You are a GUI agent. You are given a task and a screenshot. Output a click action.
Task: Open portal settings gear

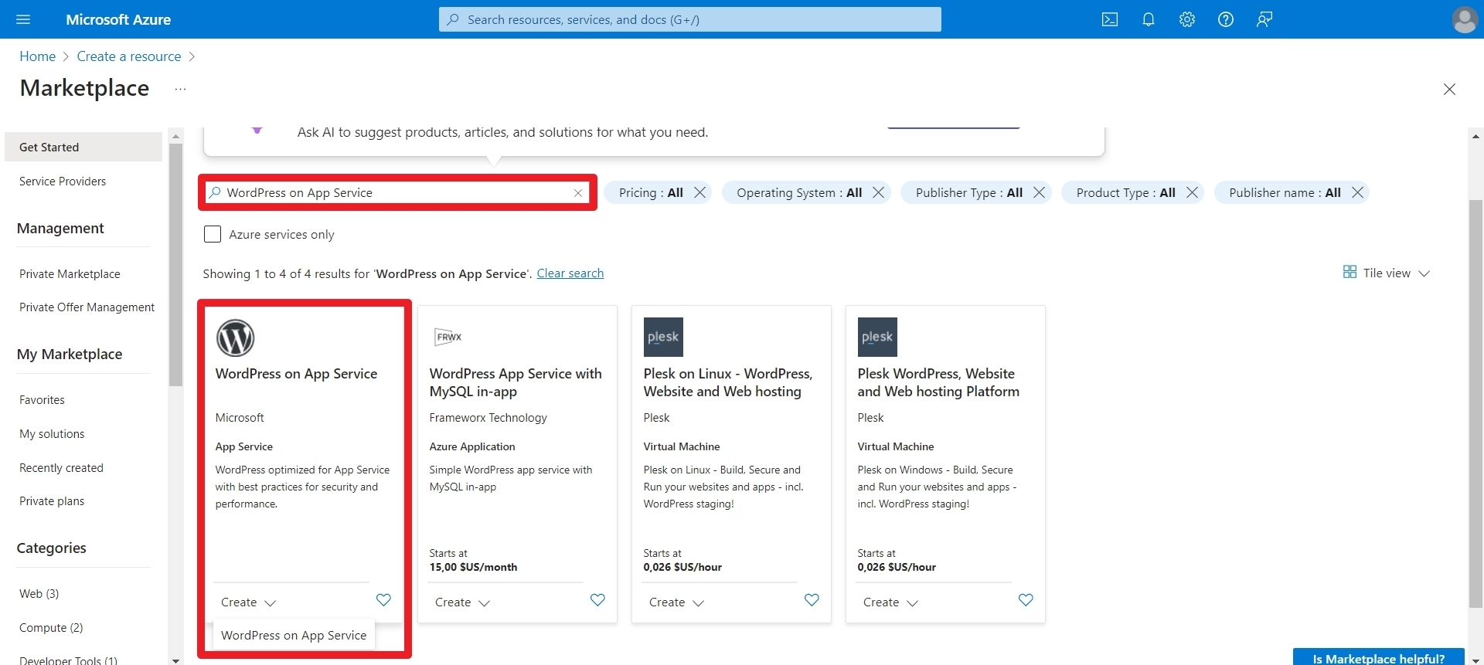coord(1187,19)
